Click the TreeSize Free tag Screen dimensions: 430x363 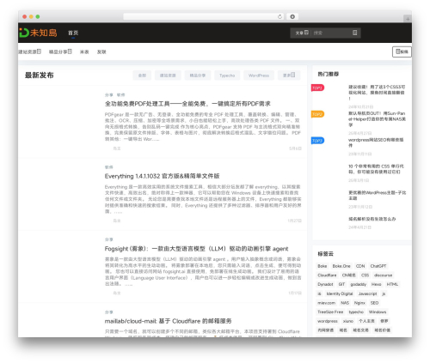tap(330, 312)
